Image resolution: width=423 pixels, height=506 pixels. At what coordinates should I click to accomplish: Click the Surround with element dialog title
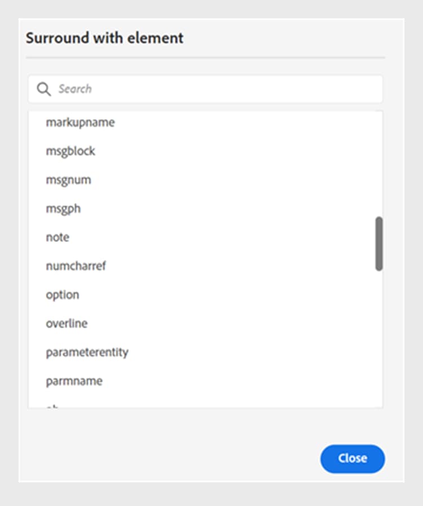click(x=104, y=38)
